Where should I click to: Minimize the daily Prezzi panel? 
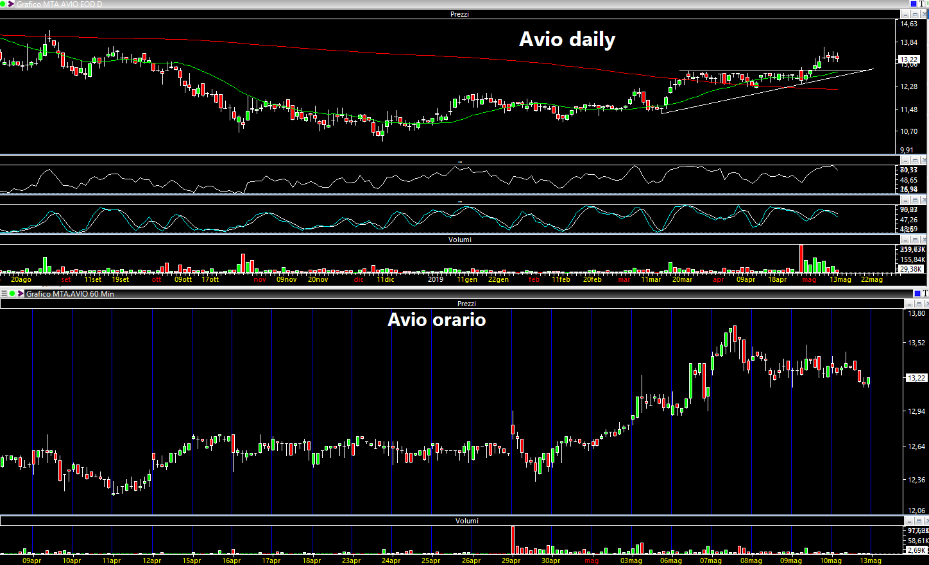[905, 14]
